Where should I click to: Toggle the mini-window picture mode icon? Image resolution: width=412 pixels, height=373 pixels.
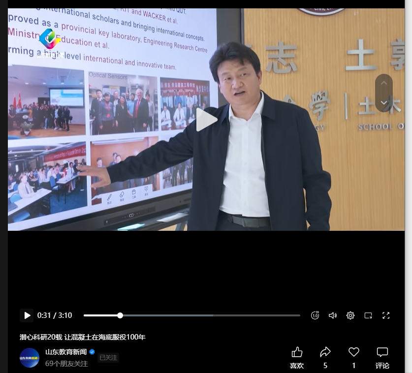point(368,315)
